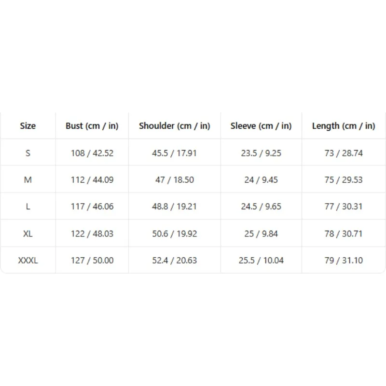
Task: Click the 73 / 28.74 length cell
Action: [344, 153]
